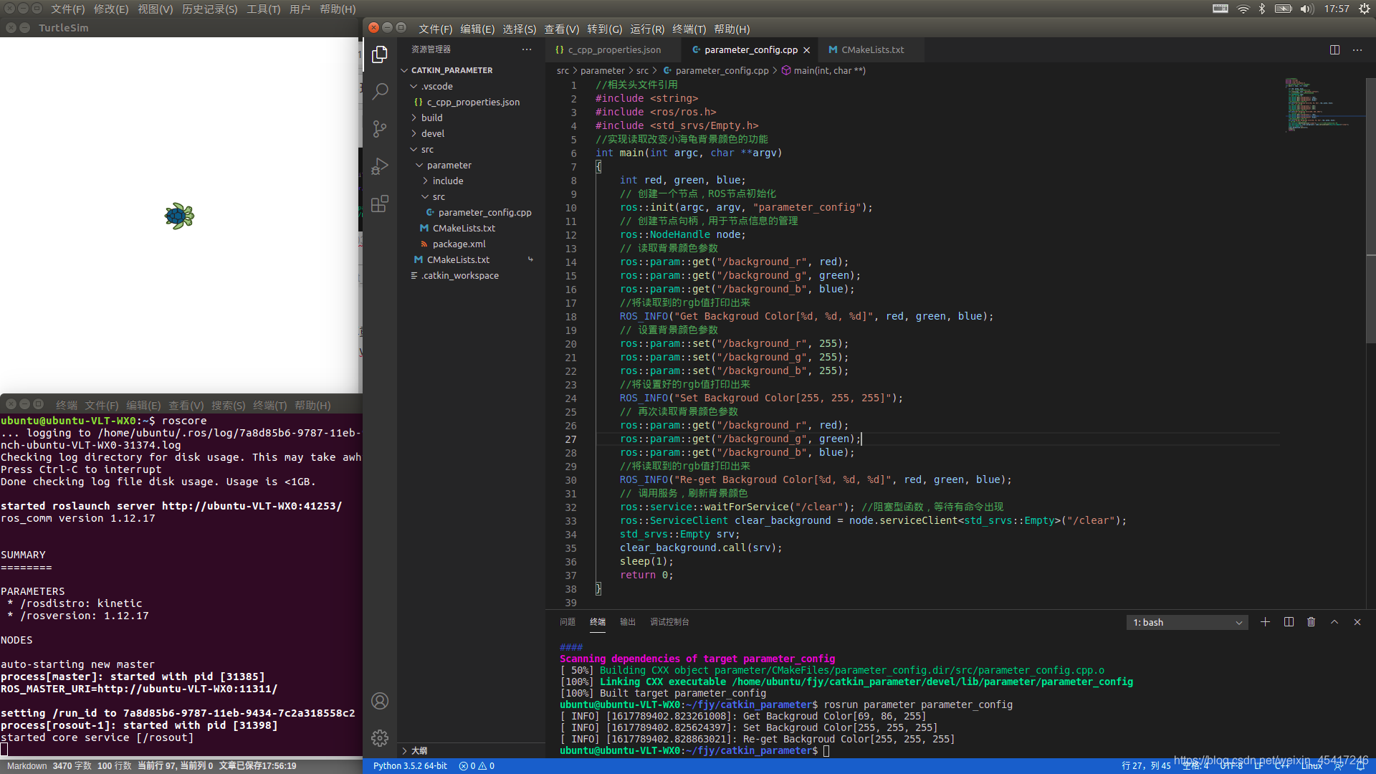Open the 1: bash terminal dropdown
1376x774 pixels.
click(1187, 622)
